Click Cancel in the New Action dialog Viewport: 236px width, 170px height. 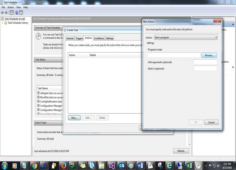point(211,122)
